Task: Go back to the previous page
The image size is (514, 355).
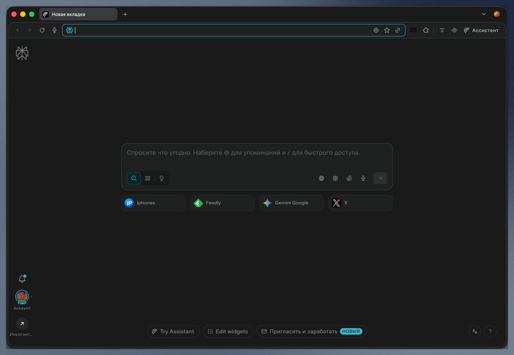Action: pyautogui.click(x=17, y=30)
